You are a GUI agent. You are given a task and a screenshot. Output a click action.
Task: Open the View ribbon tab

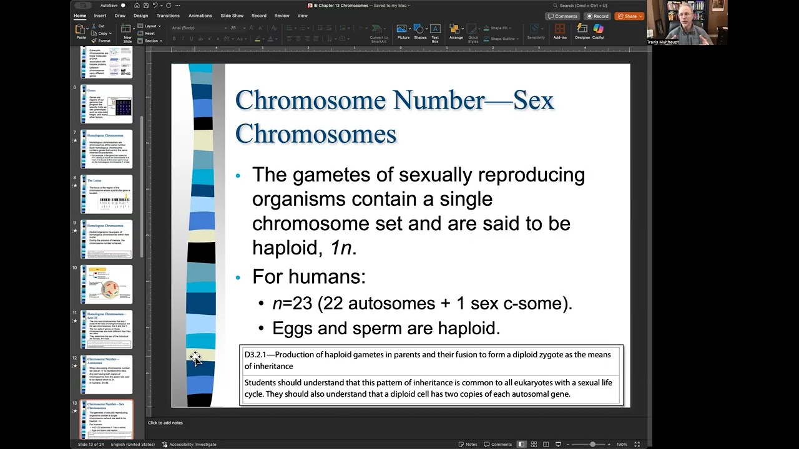click(x=302, y=16)
